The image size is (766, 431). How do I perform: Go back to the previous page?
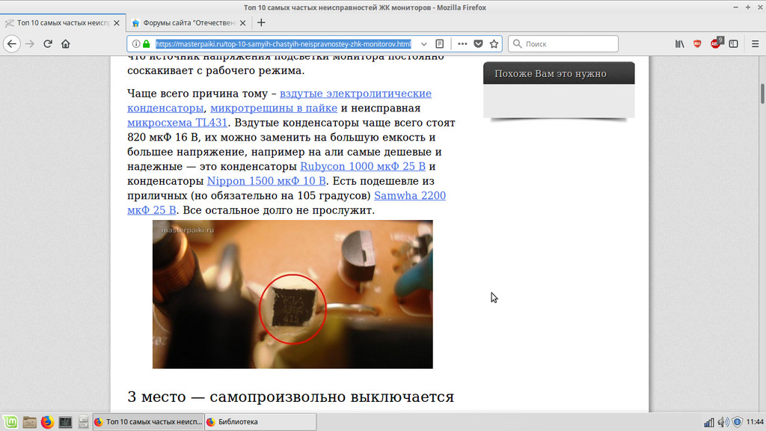click(x=12, y=44)
